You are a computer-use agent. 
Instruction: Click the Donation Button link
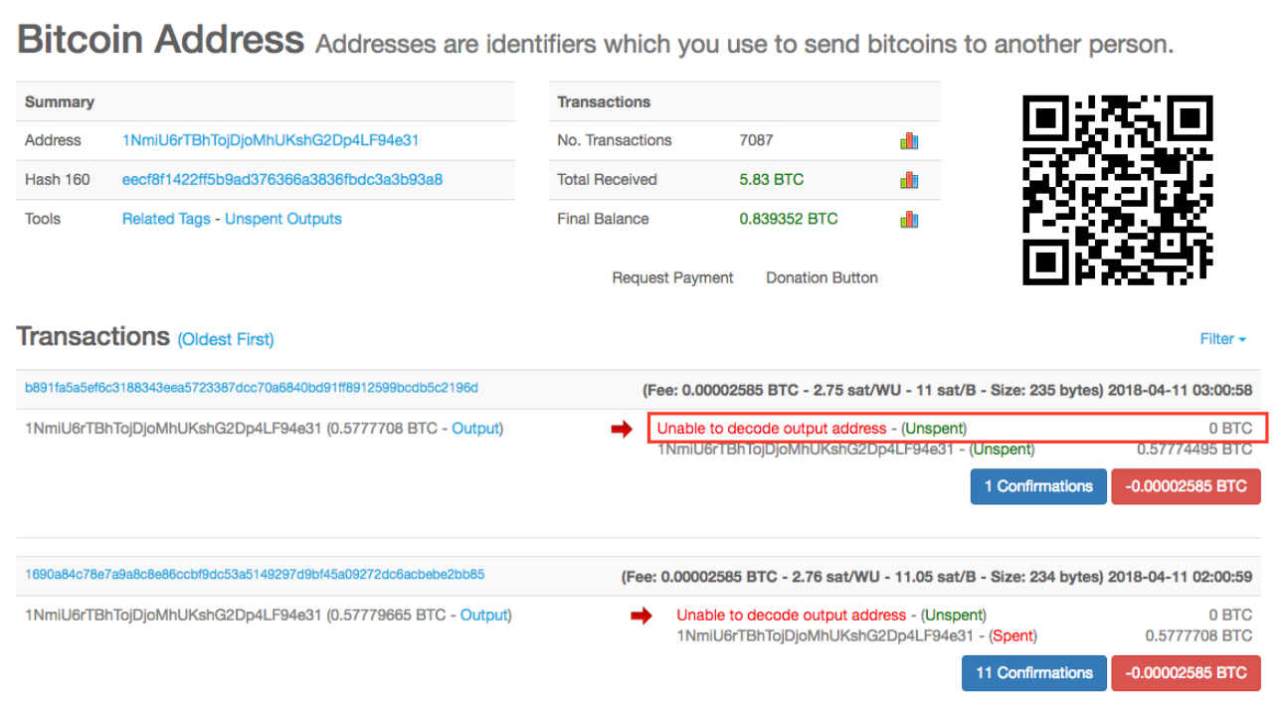coord(822,278)
